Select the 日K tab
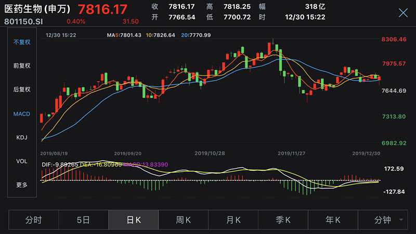 134,220
